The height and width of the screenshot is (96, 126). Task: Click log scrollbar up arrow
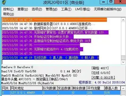[x=123, y=20]
